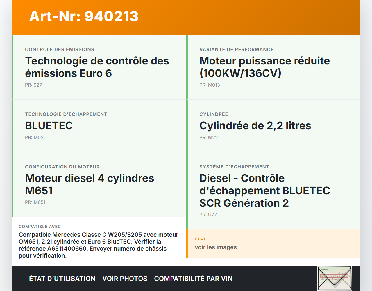Select the BLUETEC exhaust technology title

click(49, 125)
